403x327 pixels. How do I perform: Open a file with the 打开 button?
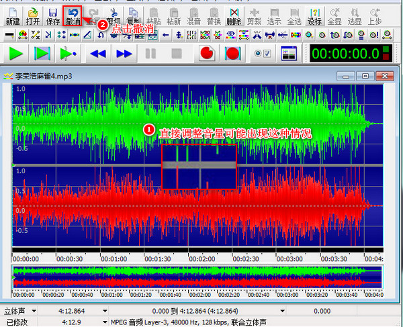(x=33, y=16)
